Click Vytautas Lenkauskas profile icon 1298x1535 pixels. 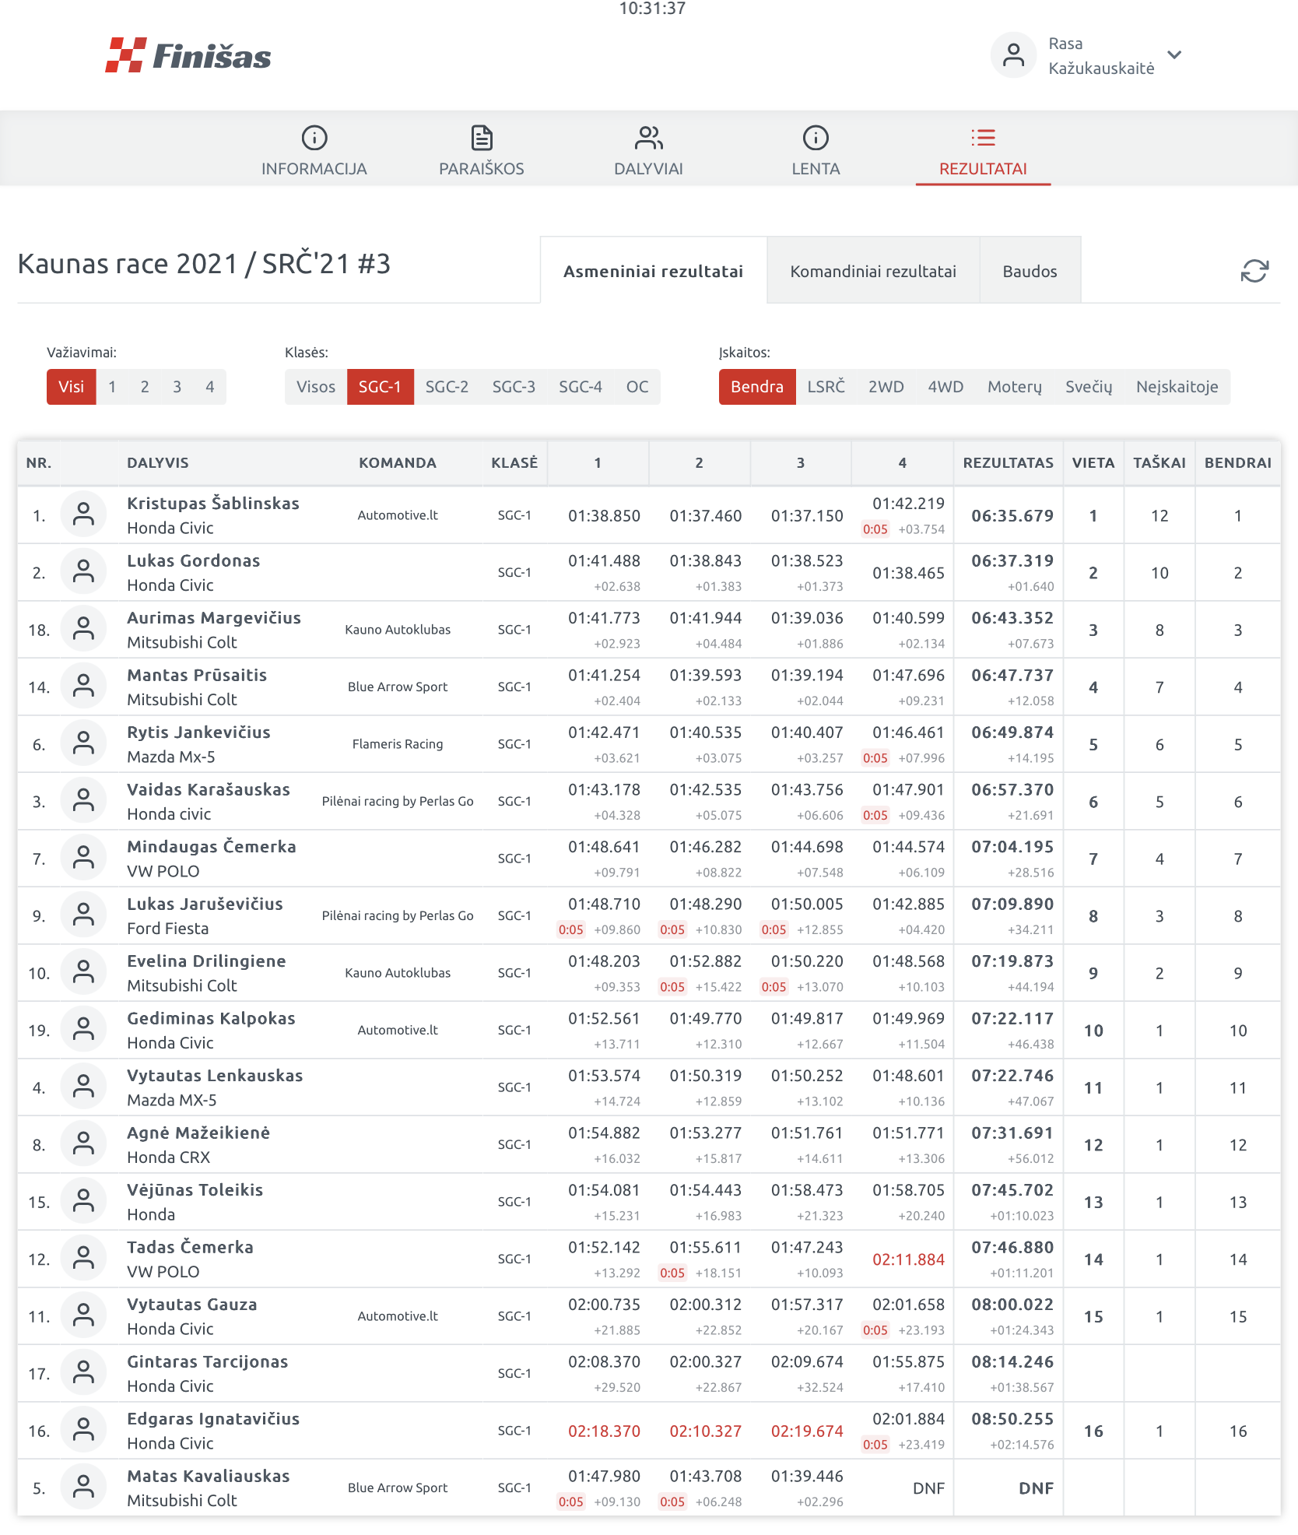(x=83, y=1087)
